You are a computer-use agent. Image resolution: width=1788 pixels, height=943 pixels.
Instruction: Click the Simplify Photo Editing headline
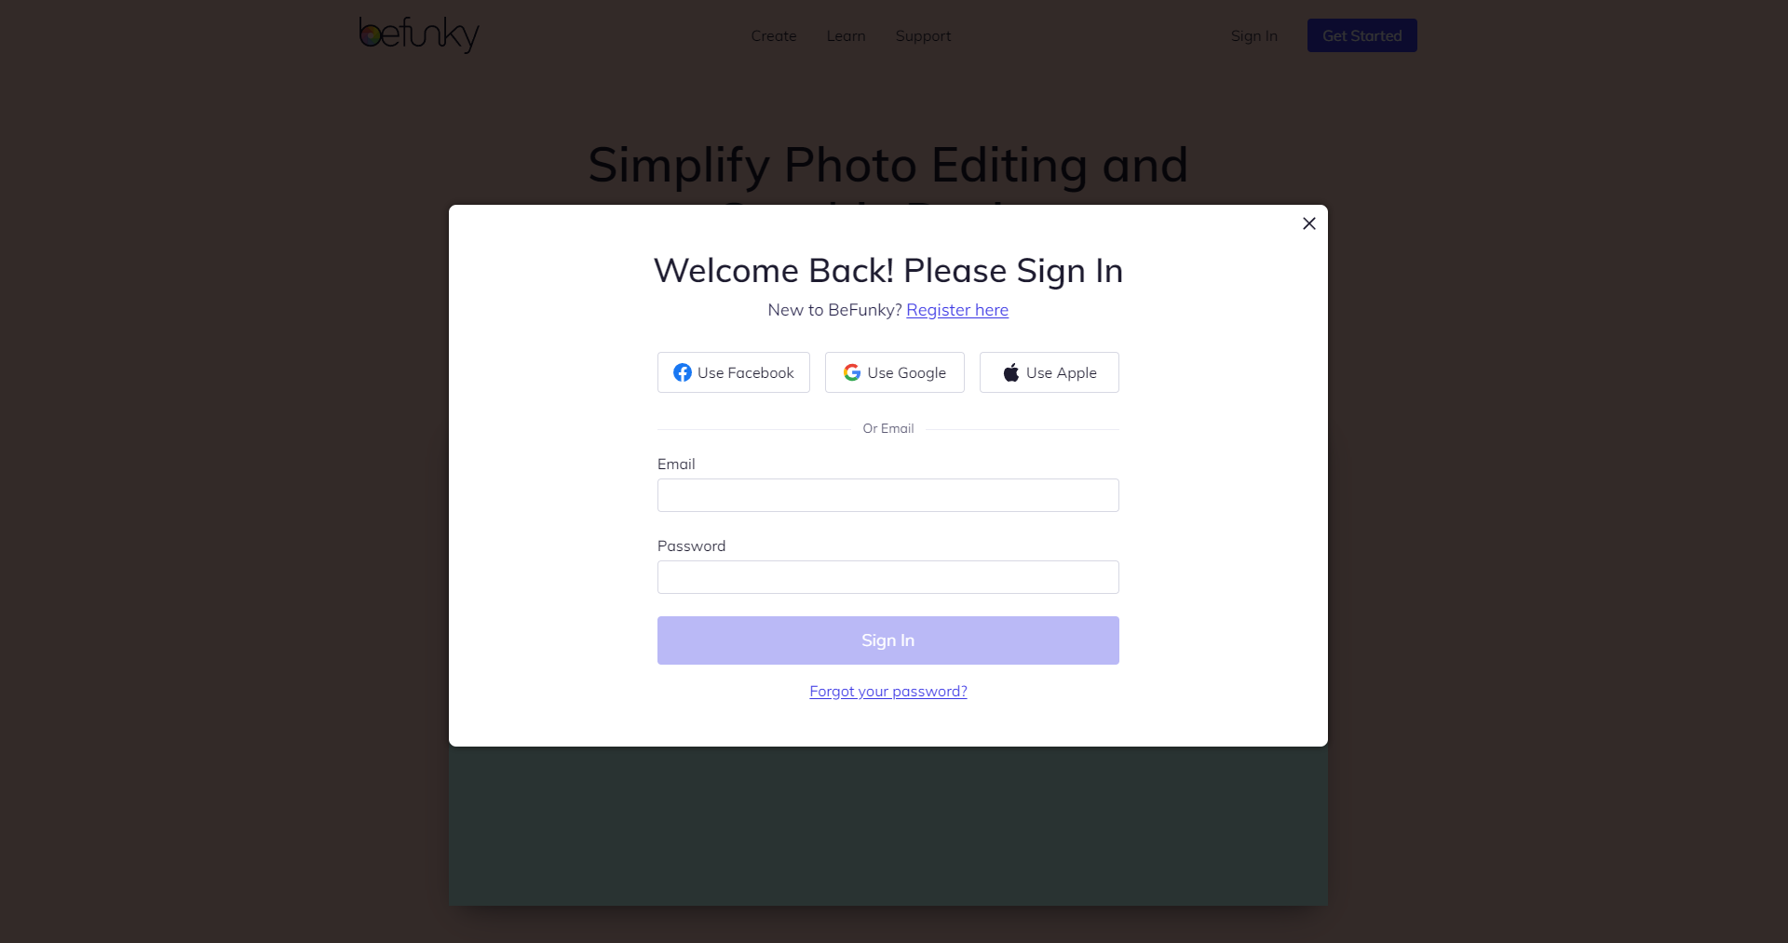pyautogui.click(x=888, y=165)
